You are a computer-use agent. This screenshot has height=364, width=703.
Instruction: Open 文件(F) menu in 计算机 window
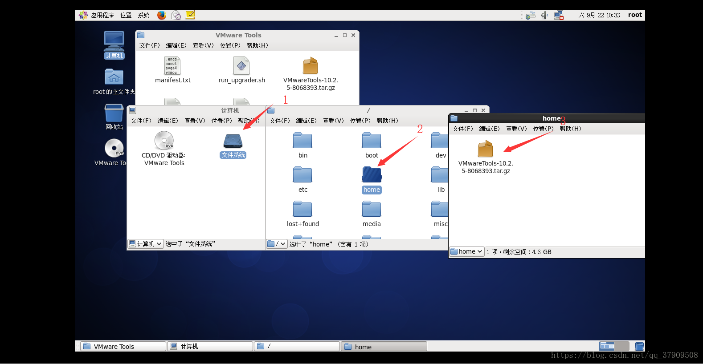point(141,121)
